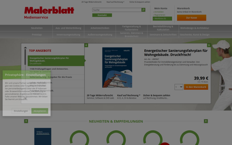Select Kellersanierung - Ratgeber für die Praxis

coord(56,77)
